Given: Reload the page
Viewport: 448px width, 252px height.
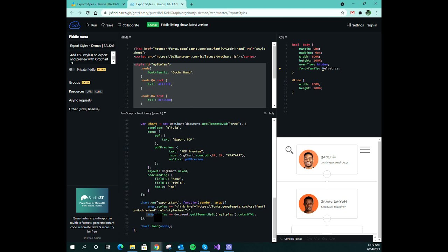Looking at the screenshot, I should 87,13.
